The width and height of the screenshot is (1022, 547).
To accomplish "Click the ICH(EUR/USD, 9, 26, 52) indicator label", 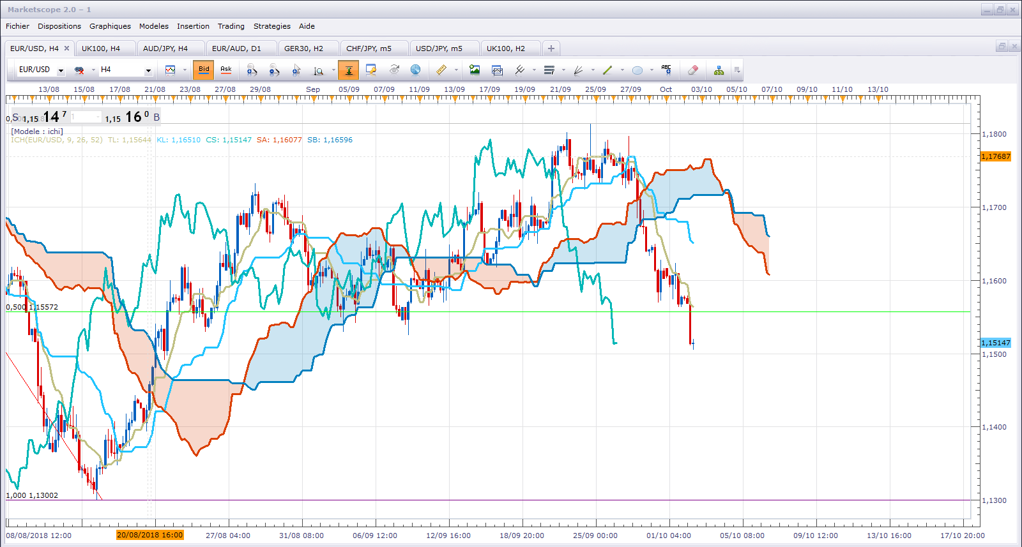I will tap(57, 140).
